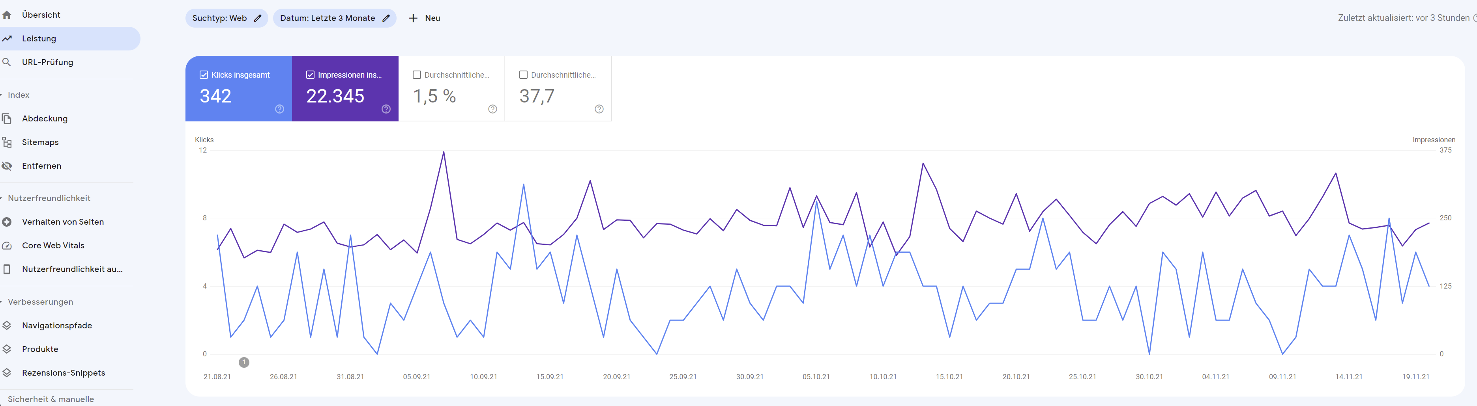This screenshot has width=1477, height=406.
Task: Click the Navigationspfade breadcrumbs icon
Action: point(7,325)
